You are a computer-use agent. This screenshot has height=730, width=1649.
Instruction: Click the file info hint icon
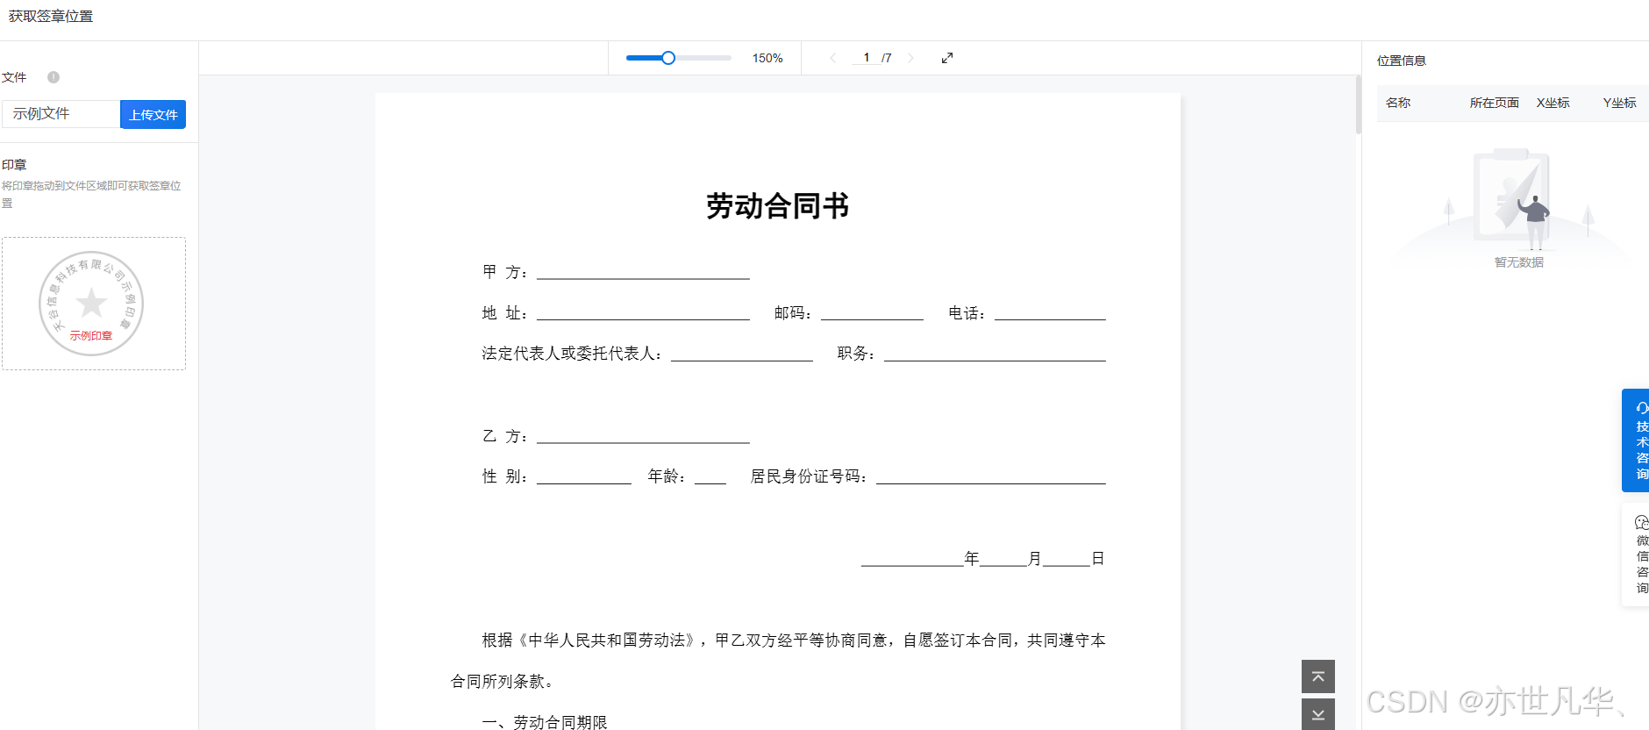54,77
